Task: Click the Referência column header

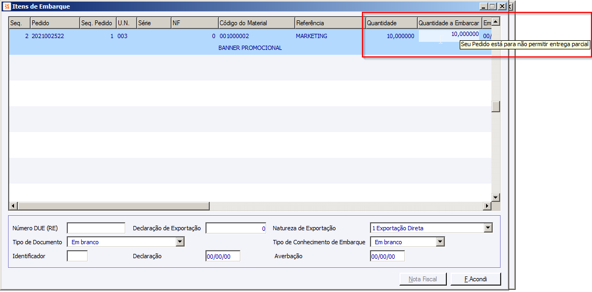Action: pyautogui.click(x=330, y=23)
